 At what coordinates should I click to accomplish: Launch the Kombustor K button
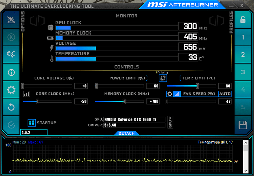pyautogui.click(x=11, y=37)
